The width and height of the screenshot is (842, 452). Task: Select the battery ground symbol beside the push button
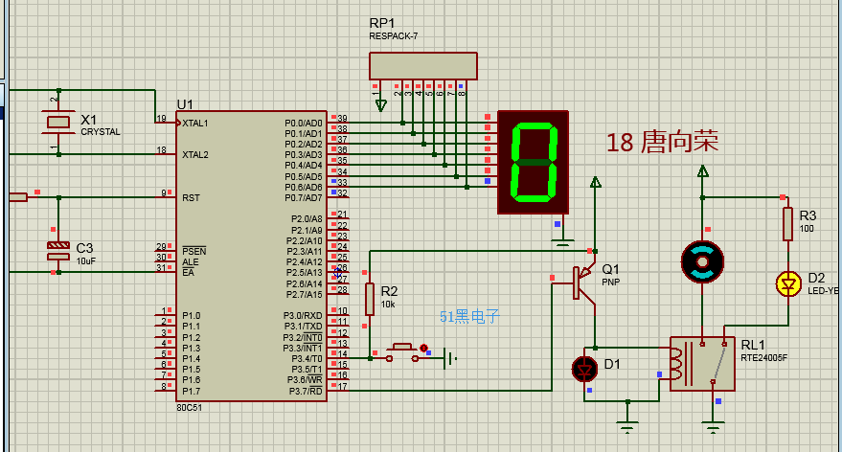[x=451, y=358]
